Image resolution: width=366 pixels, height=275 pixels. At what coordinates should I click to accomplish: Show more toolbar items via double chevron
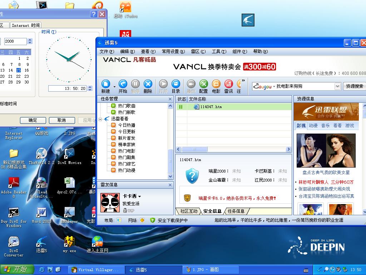coord(243,81)
